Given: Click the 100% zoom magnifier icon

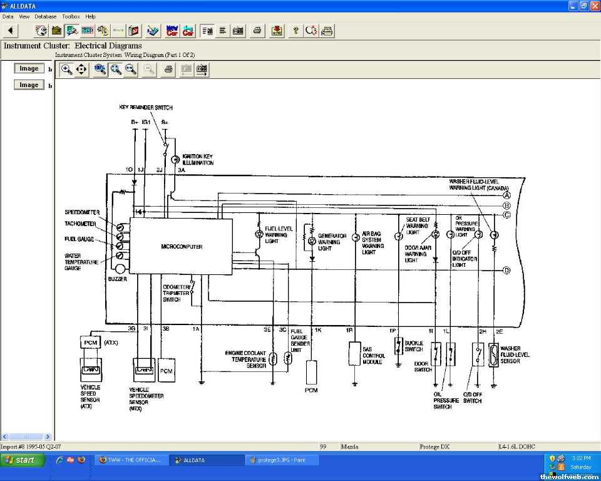Looking at the screenshot, I should pos(100,70).
